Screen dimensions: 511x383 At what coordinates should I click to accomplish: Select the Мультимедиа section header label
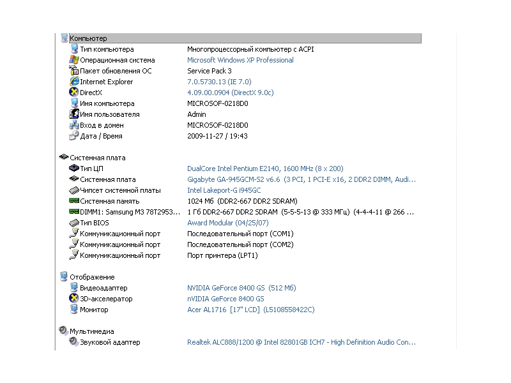[92, 331]
